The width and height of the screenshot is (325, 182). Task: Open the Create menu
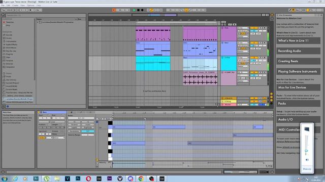(15, 6)
